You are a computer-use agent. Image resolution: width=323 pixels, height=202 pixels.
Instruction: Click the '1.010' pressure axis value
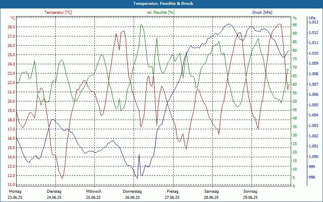point(313,53)
